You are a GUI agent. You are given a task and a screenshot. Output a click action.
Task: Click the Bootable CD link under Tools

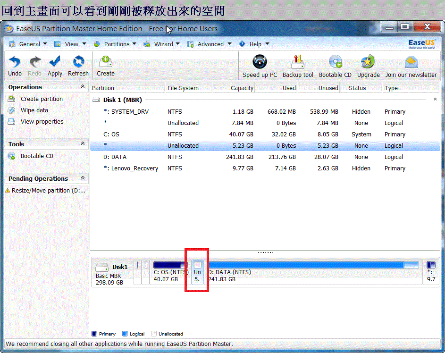click(x=37, y=156)
